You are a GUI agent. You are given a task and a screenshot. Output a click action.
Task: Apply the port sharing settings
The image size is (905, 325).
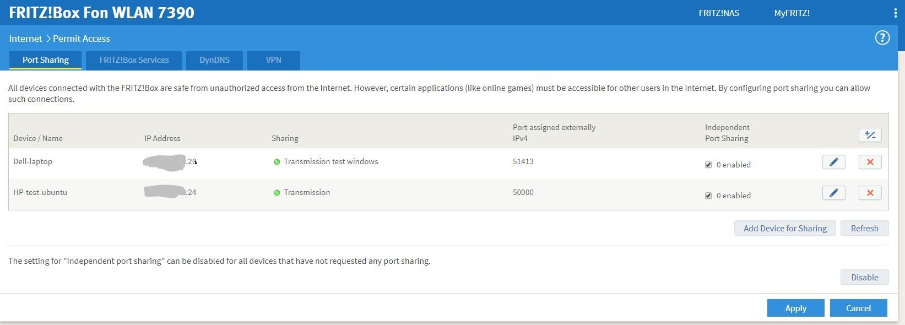(x=795, y=308)
